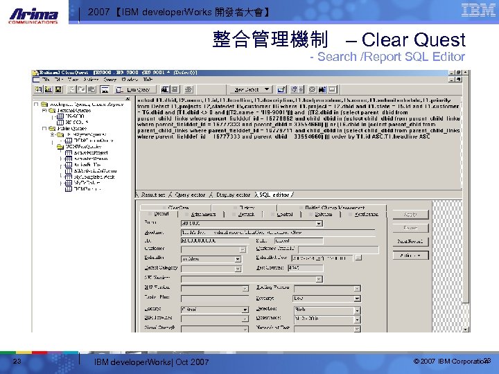Click the greyed Copy toolbar icon
Image resolution: width=499 pixels, height=374 pixels.
tap(82, 89)
